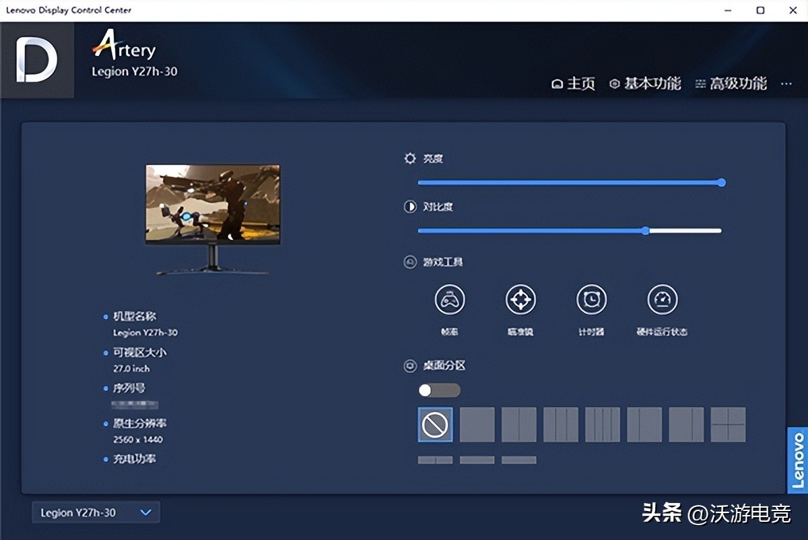Click the Legion Y27h-30 header title text
808x540 pixels.
pyautogui.click(x=135, y=71)
